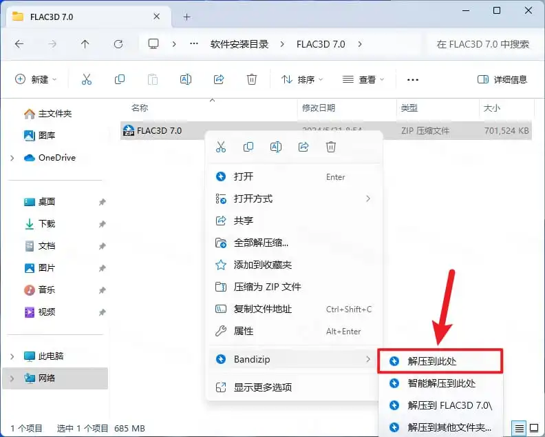Screen dimensions: 545x437
Task: Click the FLAC3D 7.0 breadcrumb in the address bar
Action: (x=321, y=44)
